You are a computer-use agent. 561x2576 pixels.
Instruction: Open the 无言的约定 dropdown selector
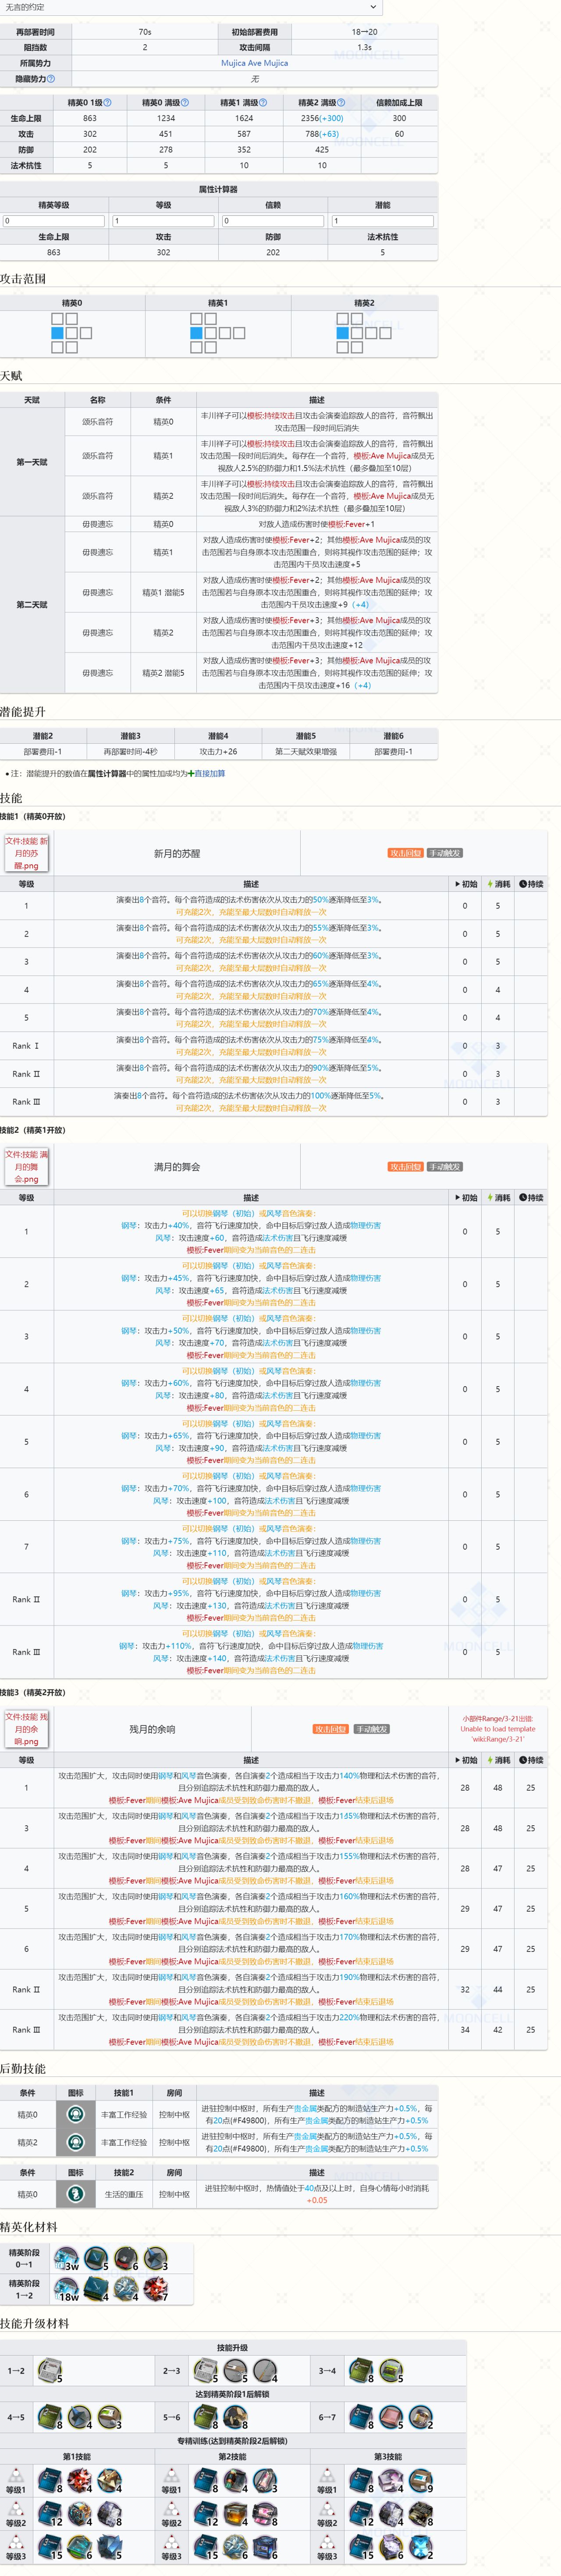[x=190, y=7]
